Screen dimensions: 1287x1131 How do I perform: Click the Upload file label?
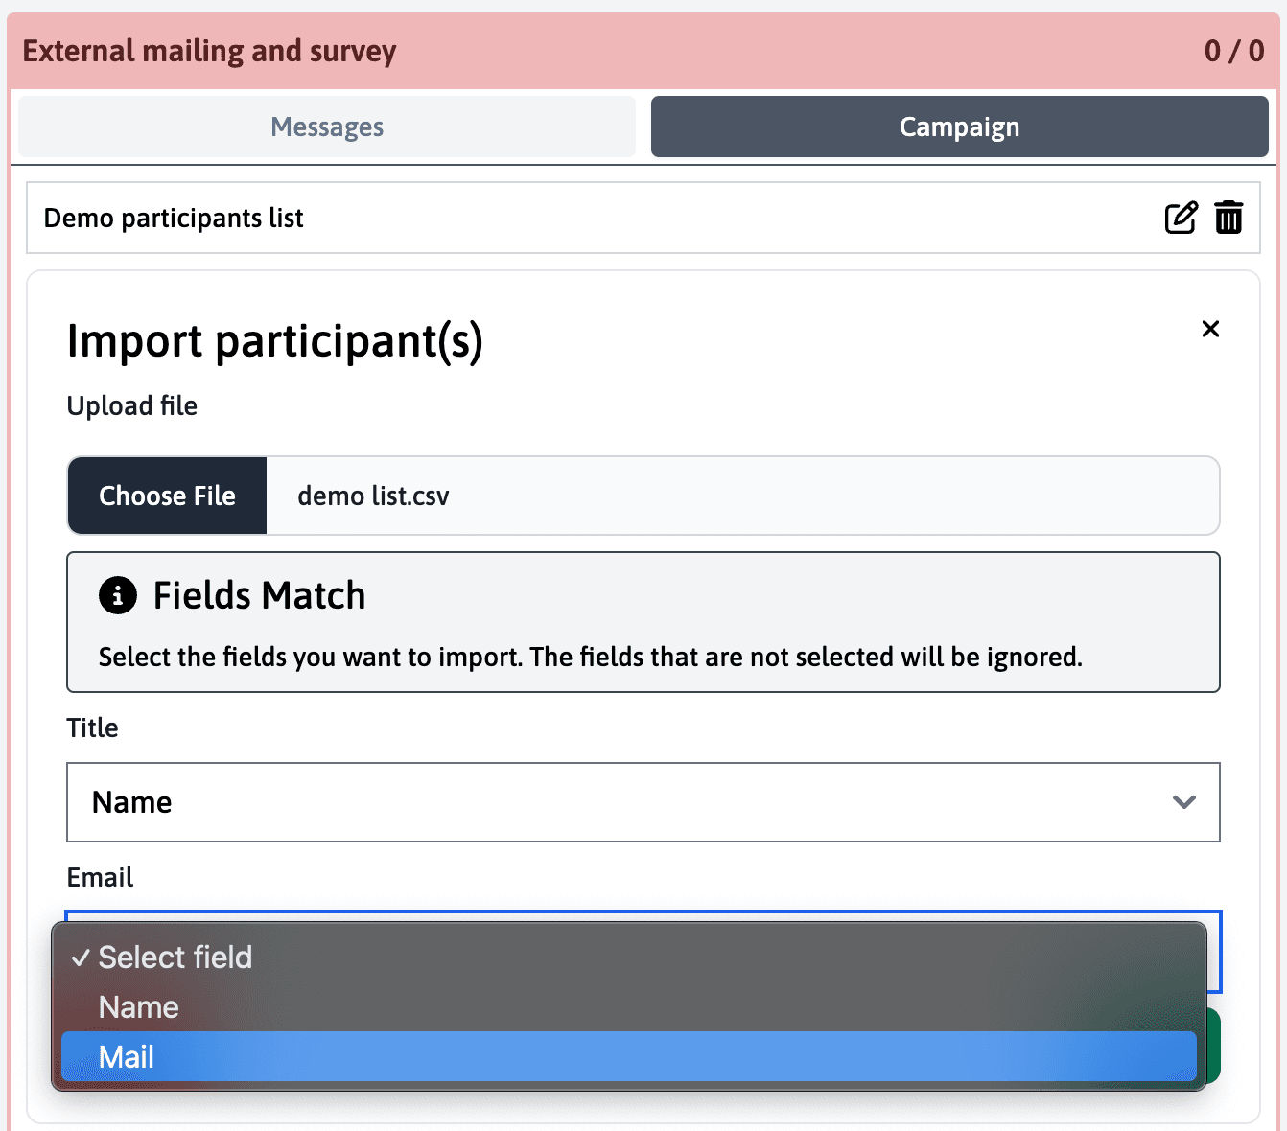[x=132, y=405]
